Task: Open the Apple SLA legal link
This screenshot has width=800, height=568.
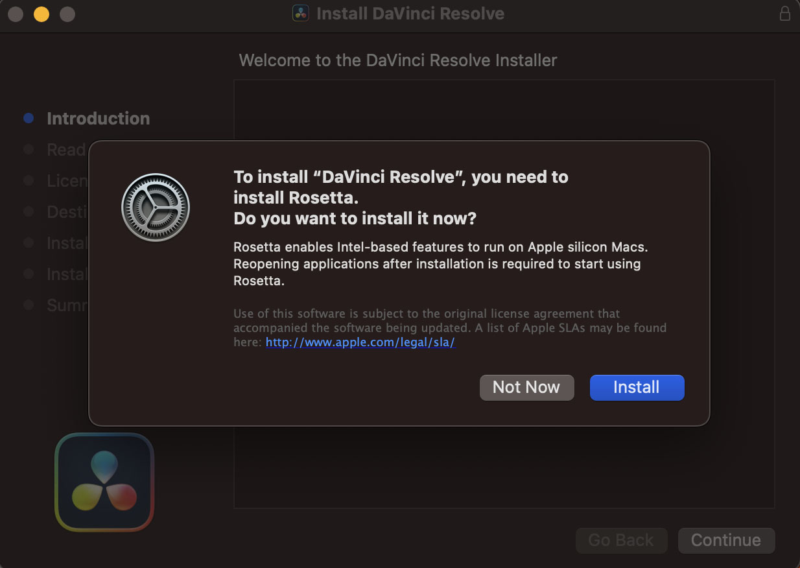Action: click(x=360, y=342)
